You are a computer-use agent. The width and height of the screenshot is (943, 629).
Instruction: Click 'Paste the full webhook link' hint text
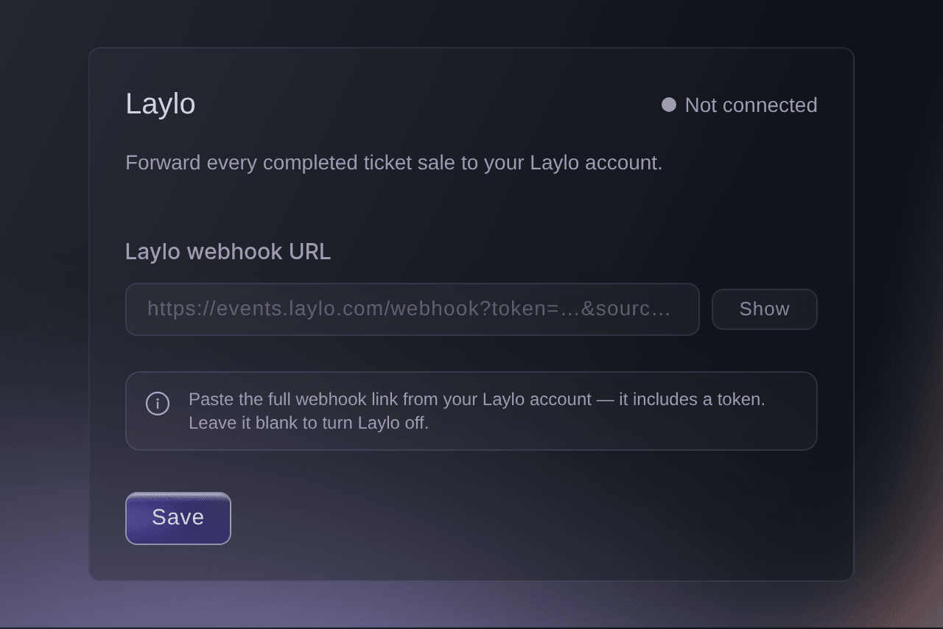tap(477, 411)
